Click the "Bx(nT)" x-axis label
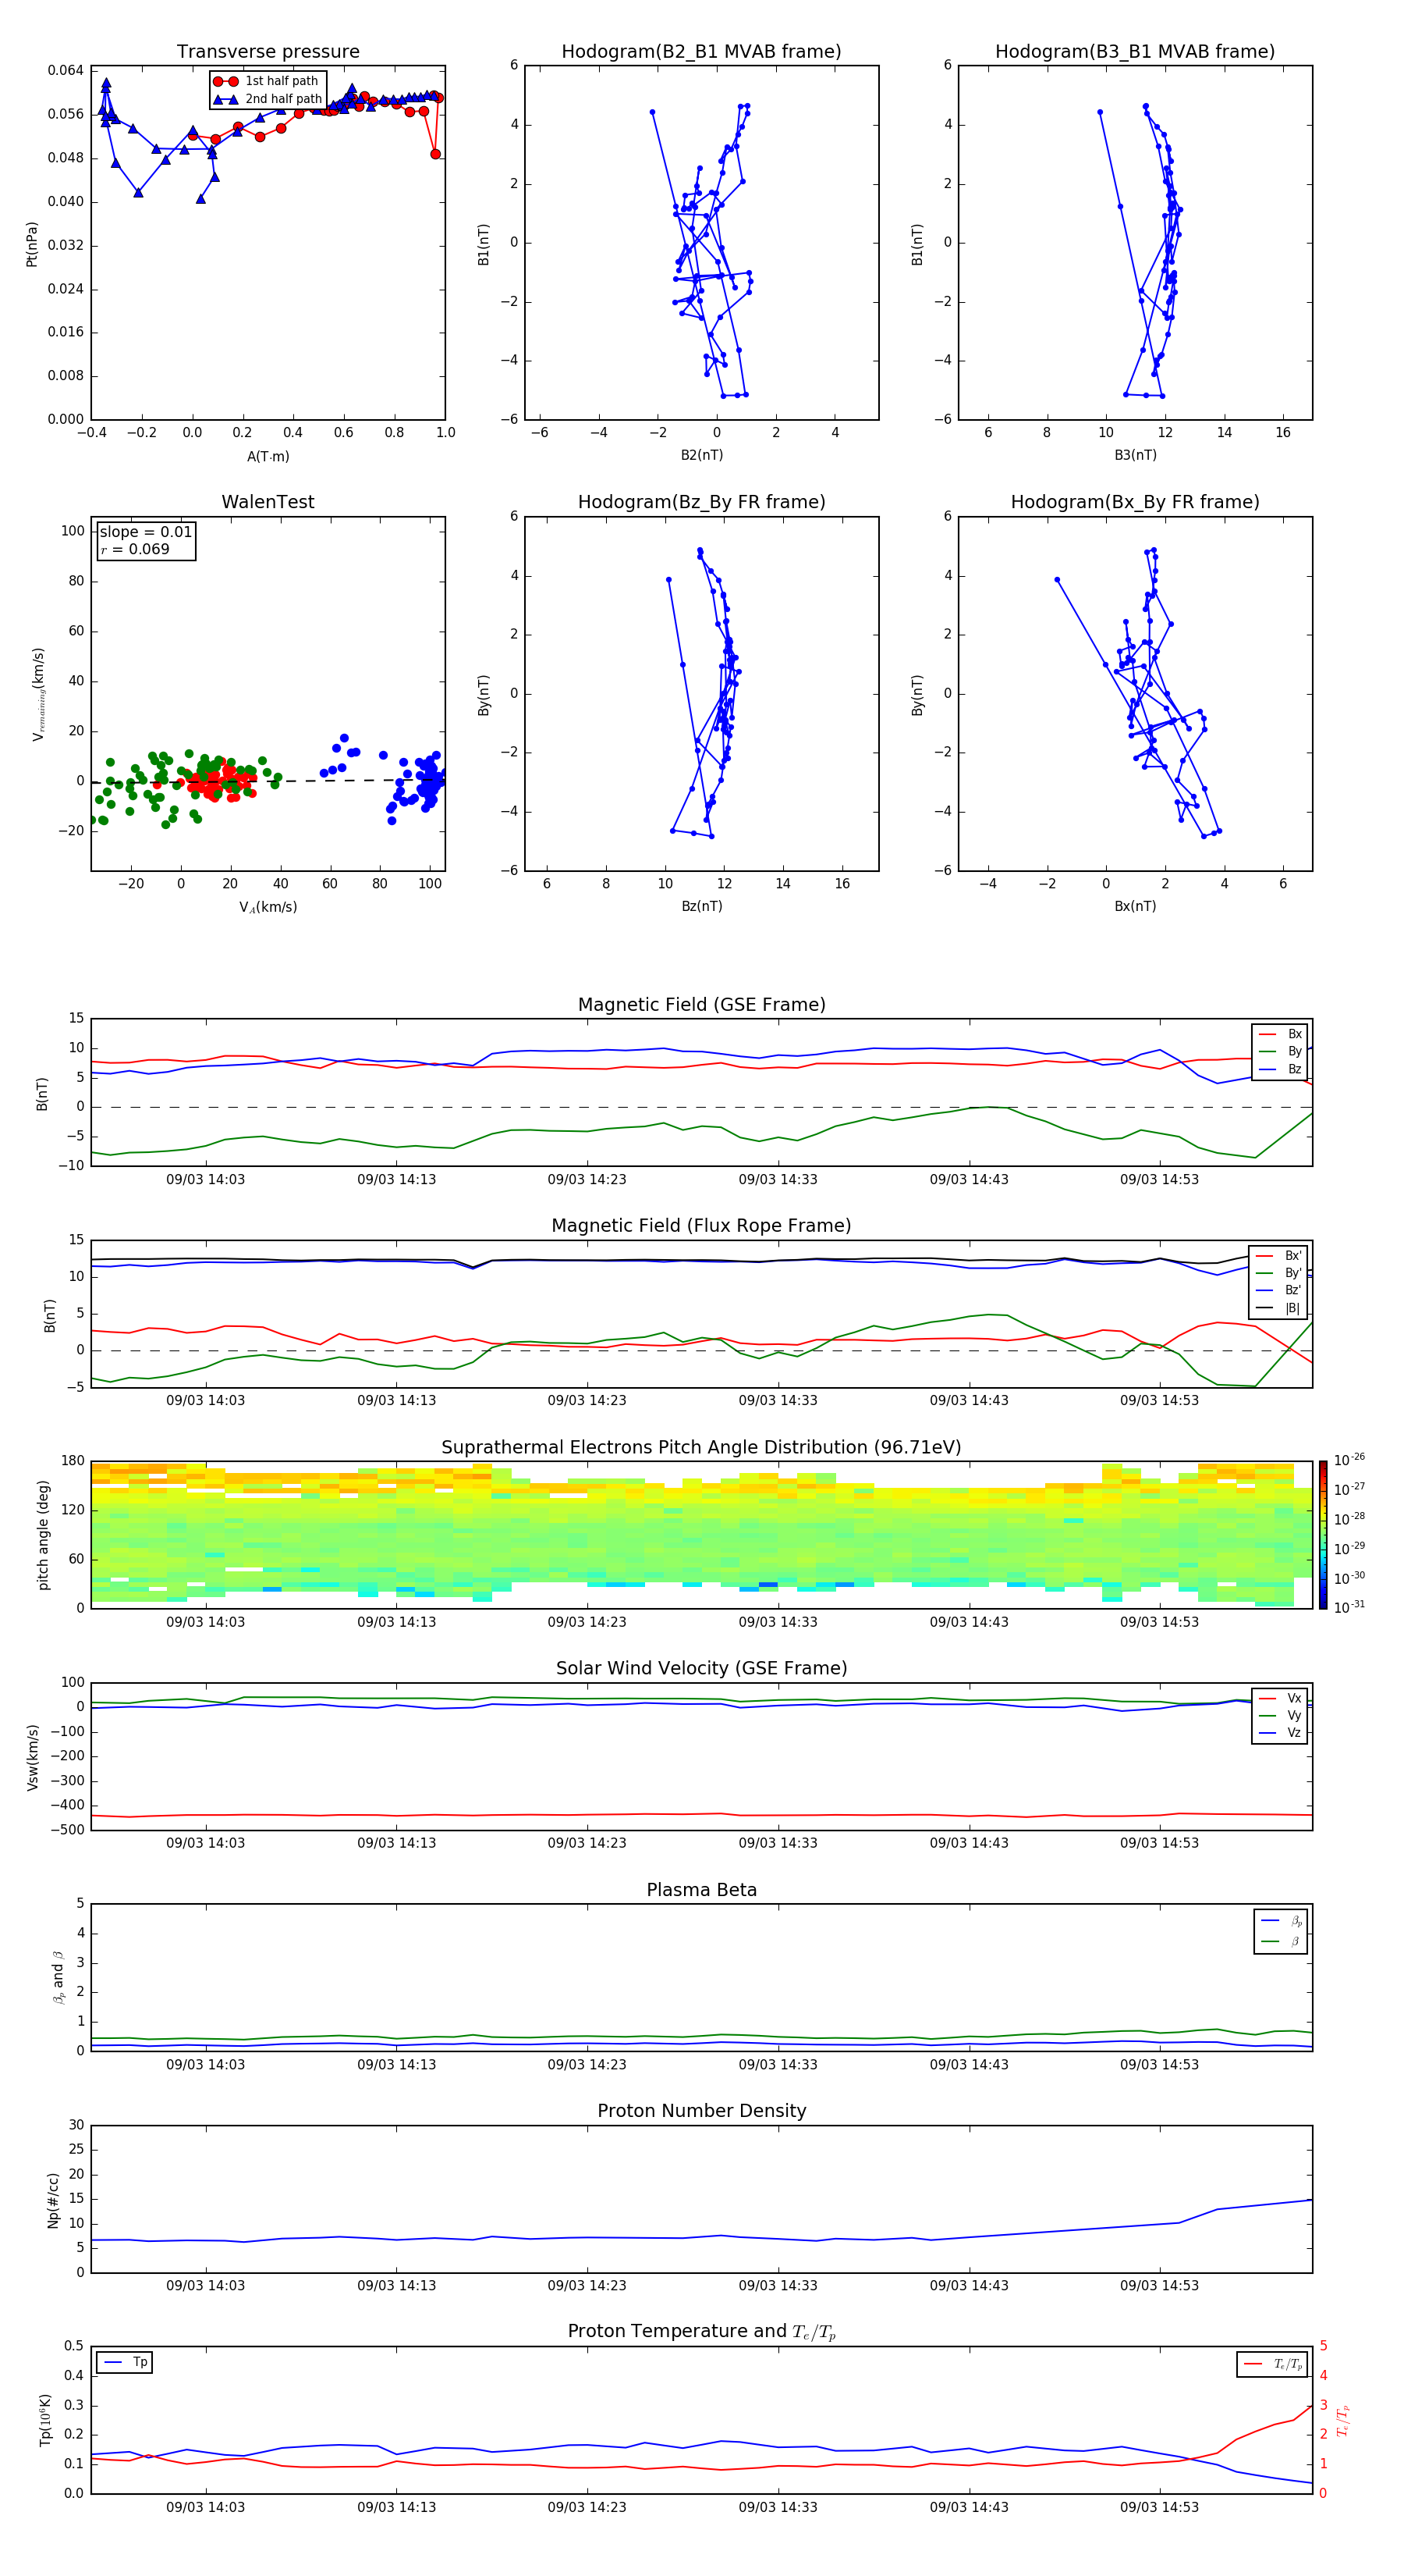 [x=1135, y=906]
